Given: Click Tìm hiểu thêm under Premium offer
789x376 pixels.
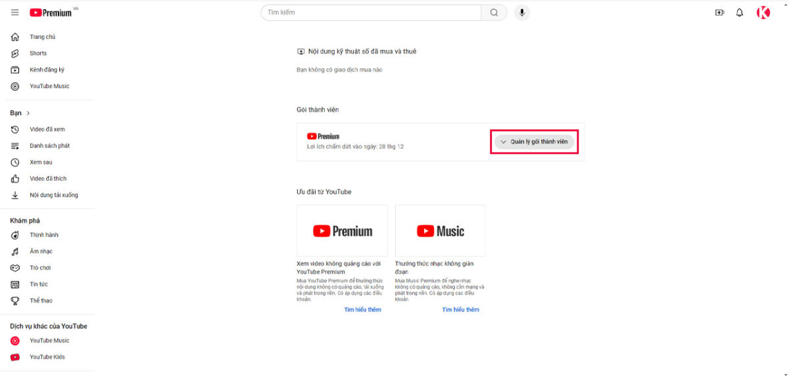Looking at the screenshot, I should pos(362,310).
